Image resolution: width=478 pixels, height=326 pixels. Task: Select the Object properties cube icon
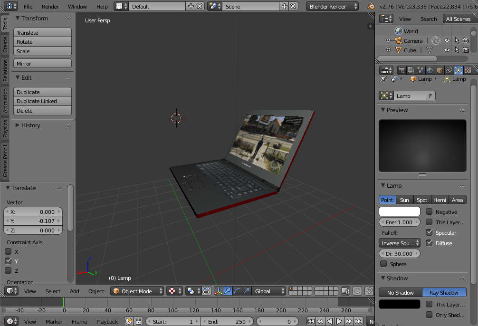pyautogui.click(x=440, y=70)
